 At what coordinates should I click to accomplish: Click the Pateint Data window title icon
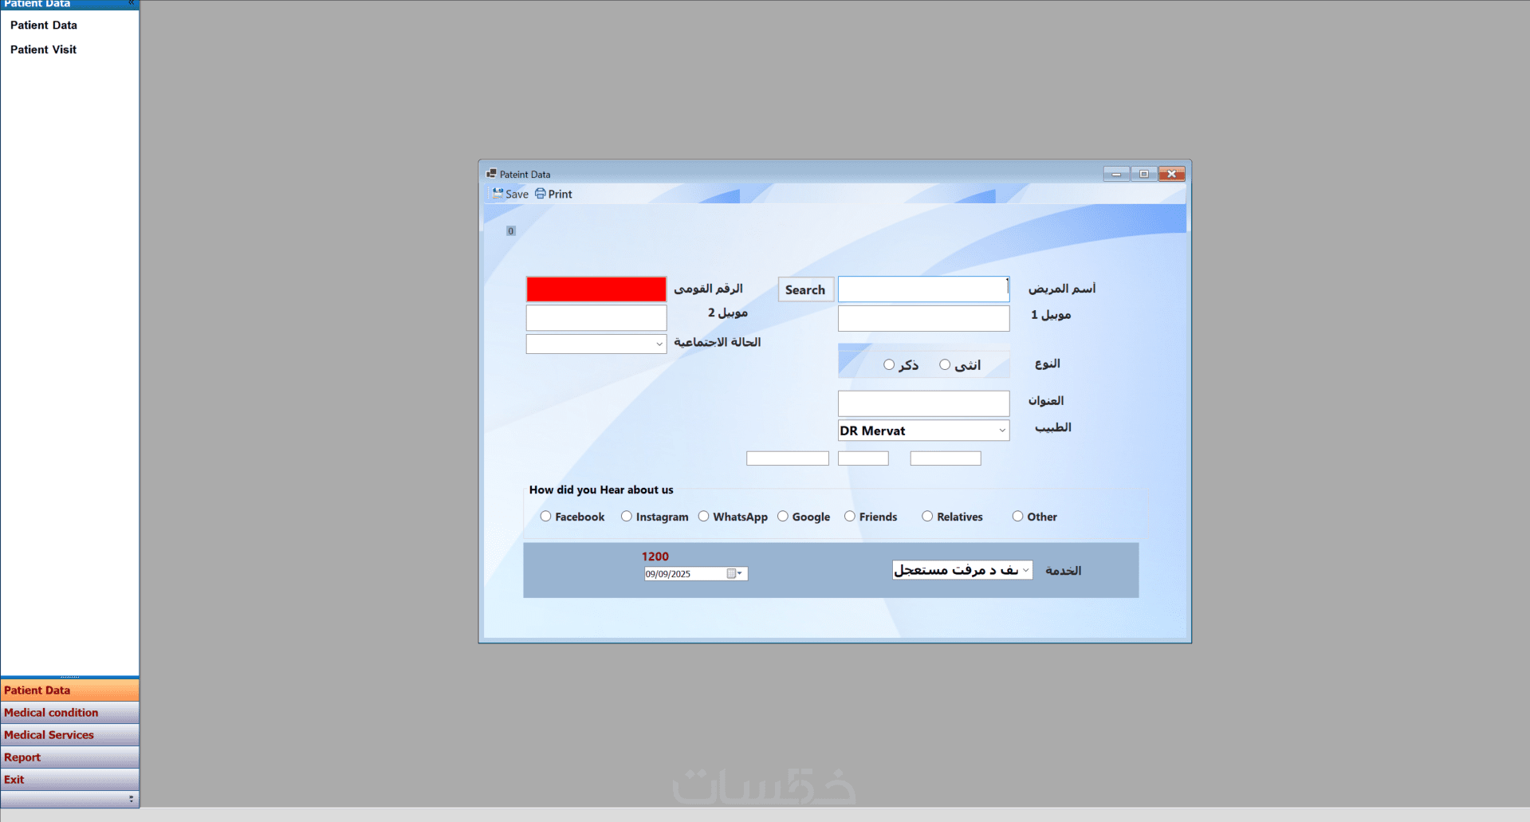491,174
